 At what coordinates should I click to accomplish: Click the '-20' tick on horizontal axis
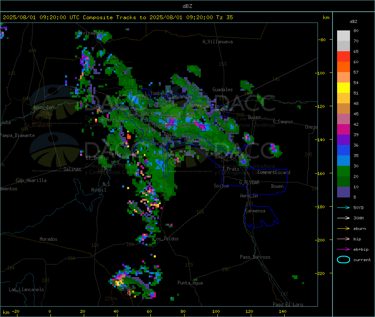(15, 311)
